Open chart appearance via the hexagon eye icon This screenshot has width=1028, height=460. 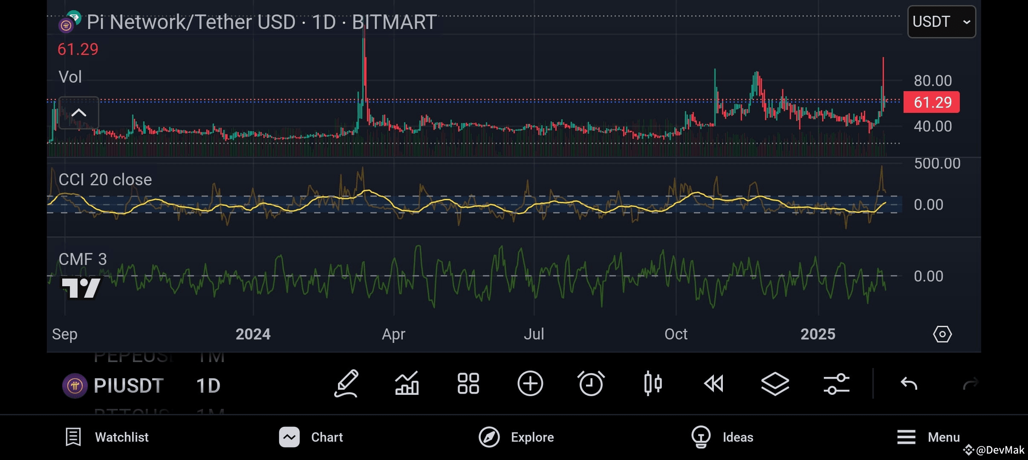(943, 334)
